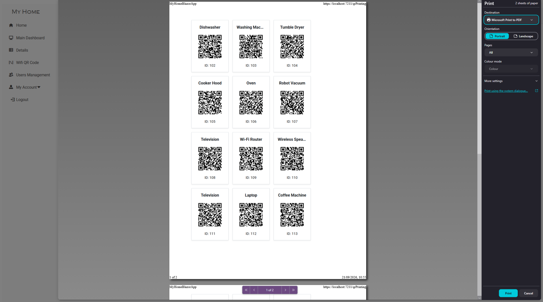Click the Cancel button

[x=528, y=293]
